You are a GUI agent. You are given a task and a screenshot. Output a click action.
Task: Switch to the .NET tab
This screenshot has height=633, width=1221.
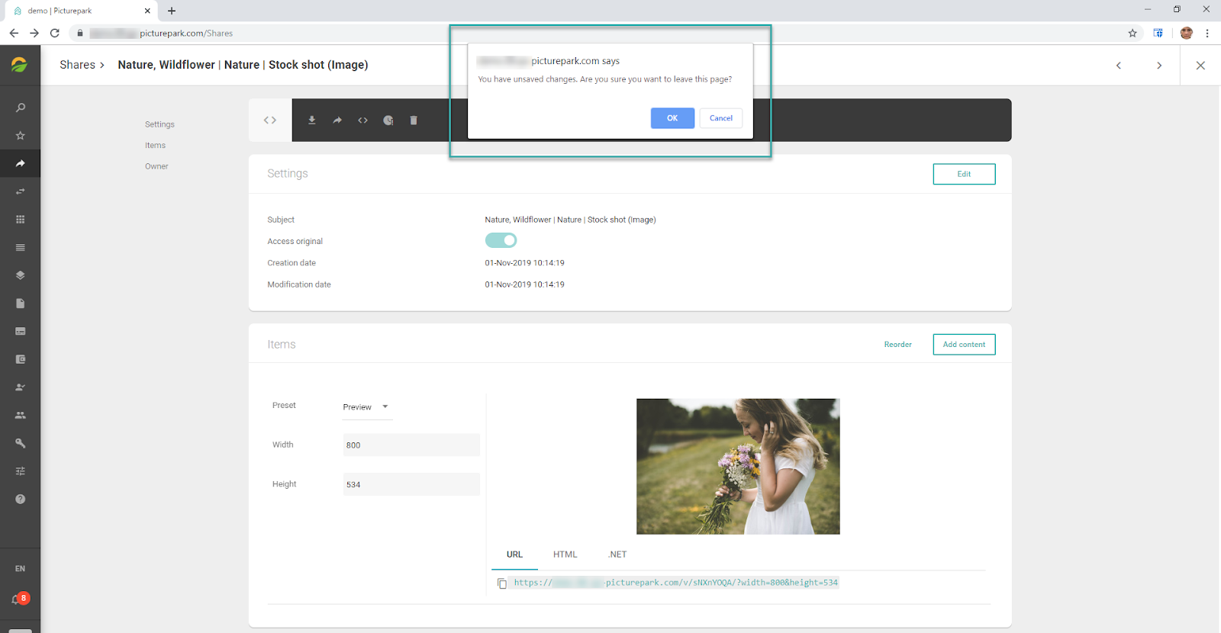tap(617, 554)
